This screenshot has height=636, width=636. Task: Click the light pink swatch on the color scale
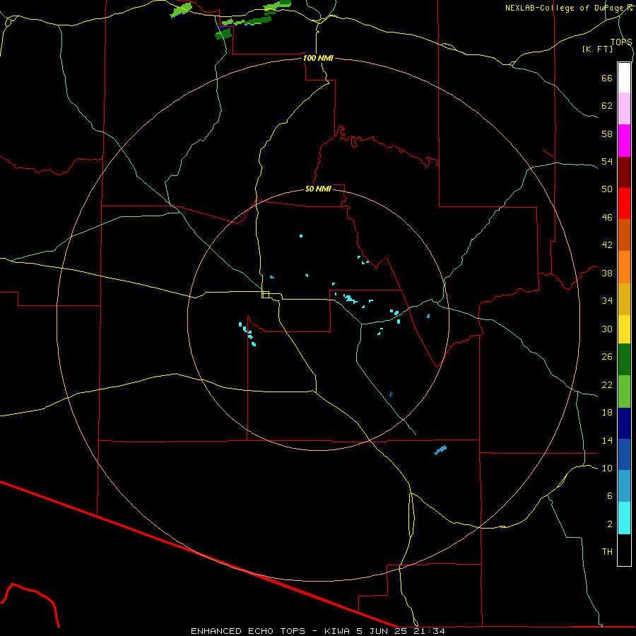(x=624, y=109)
